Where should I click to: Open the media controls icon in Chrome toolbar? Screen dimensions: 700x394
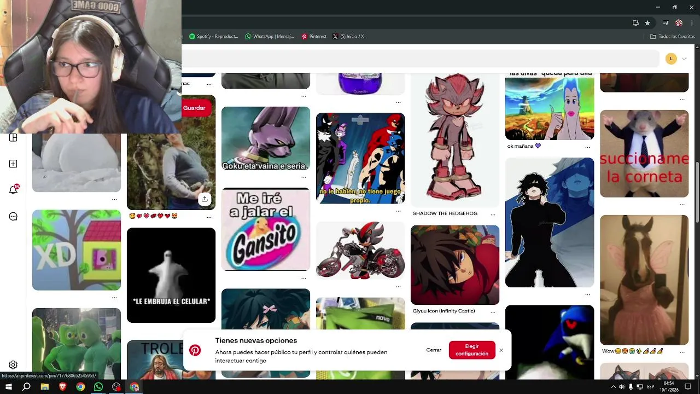(666, 23)
